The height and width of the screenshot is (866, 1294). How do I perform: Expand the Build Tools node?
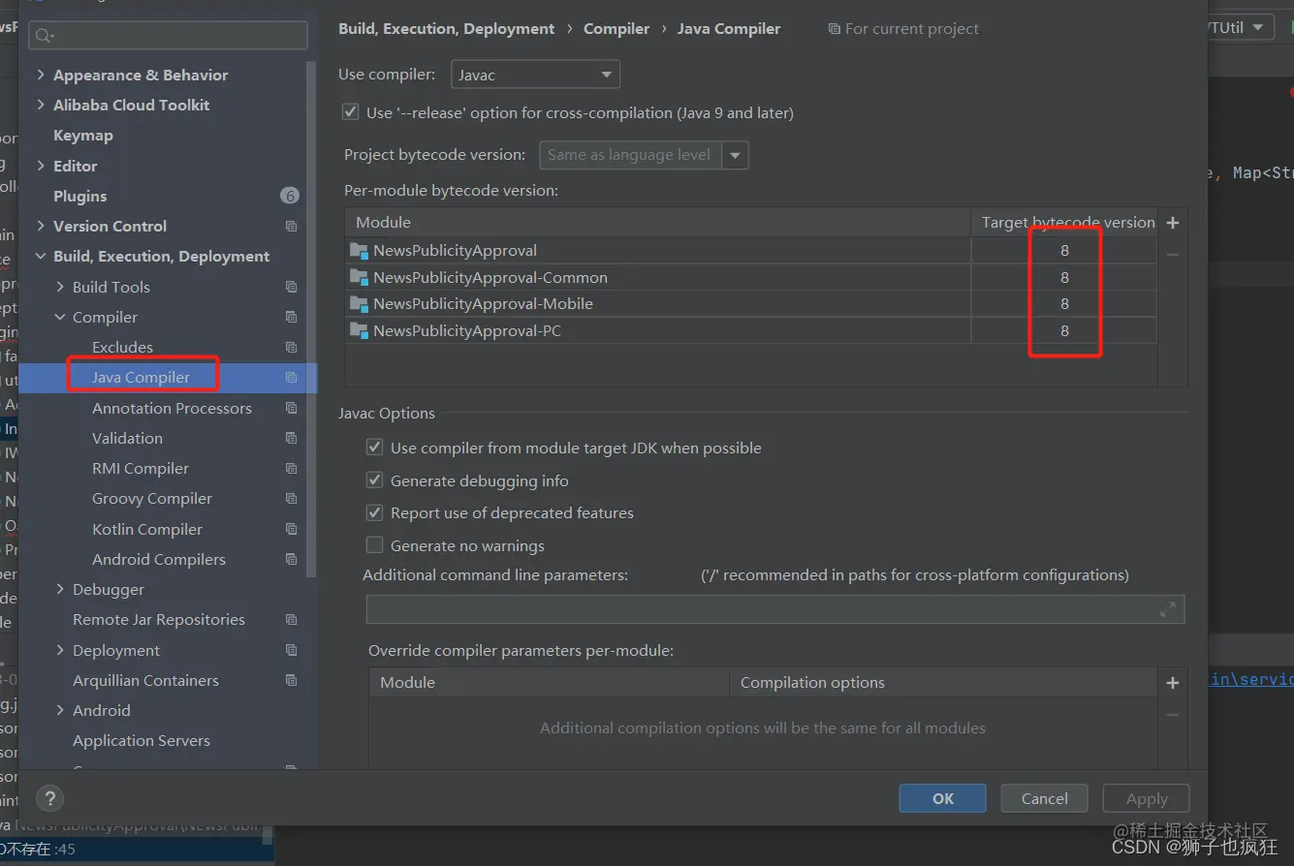click(60, 287)
